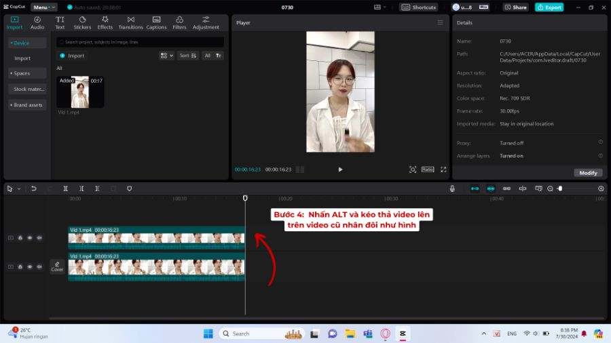Open the All media type filter
The width and height of the screenshot is (611, 343).
pyautogui.click(x=208, y=56)
